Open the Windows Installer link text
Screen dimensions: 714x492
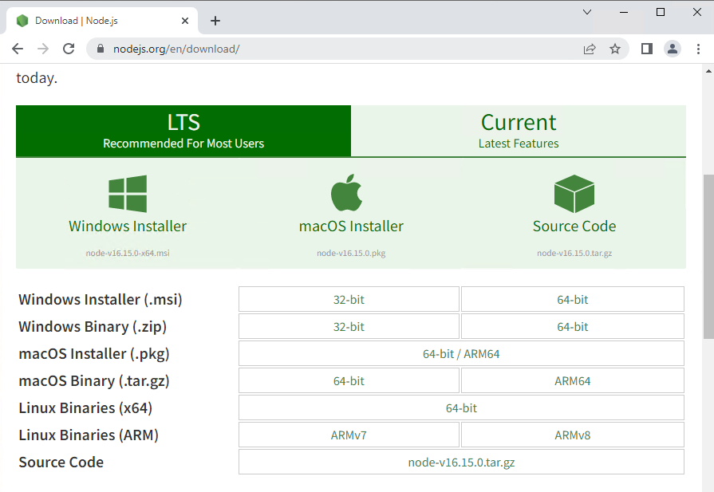point(128,226)
